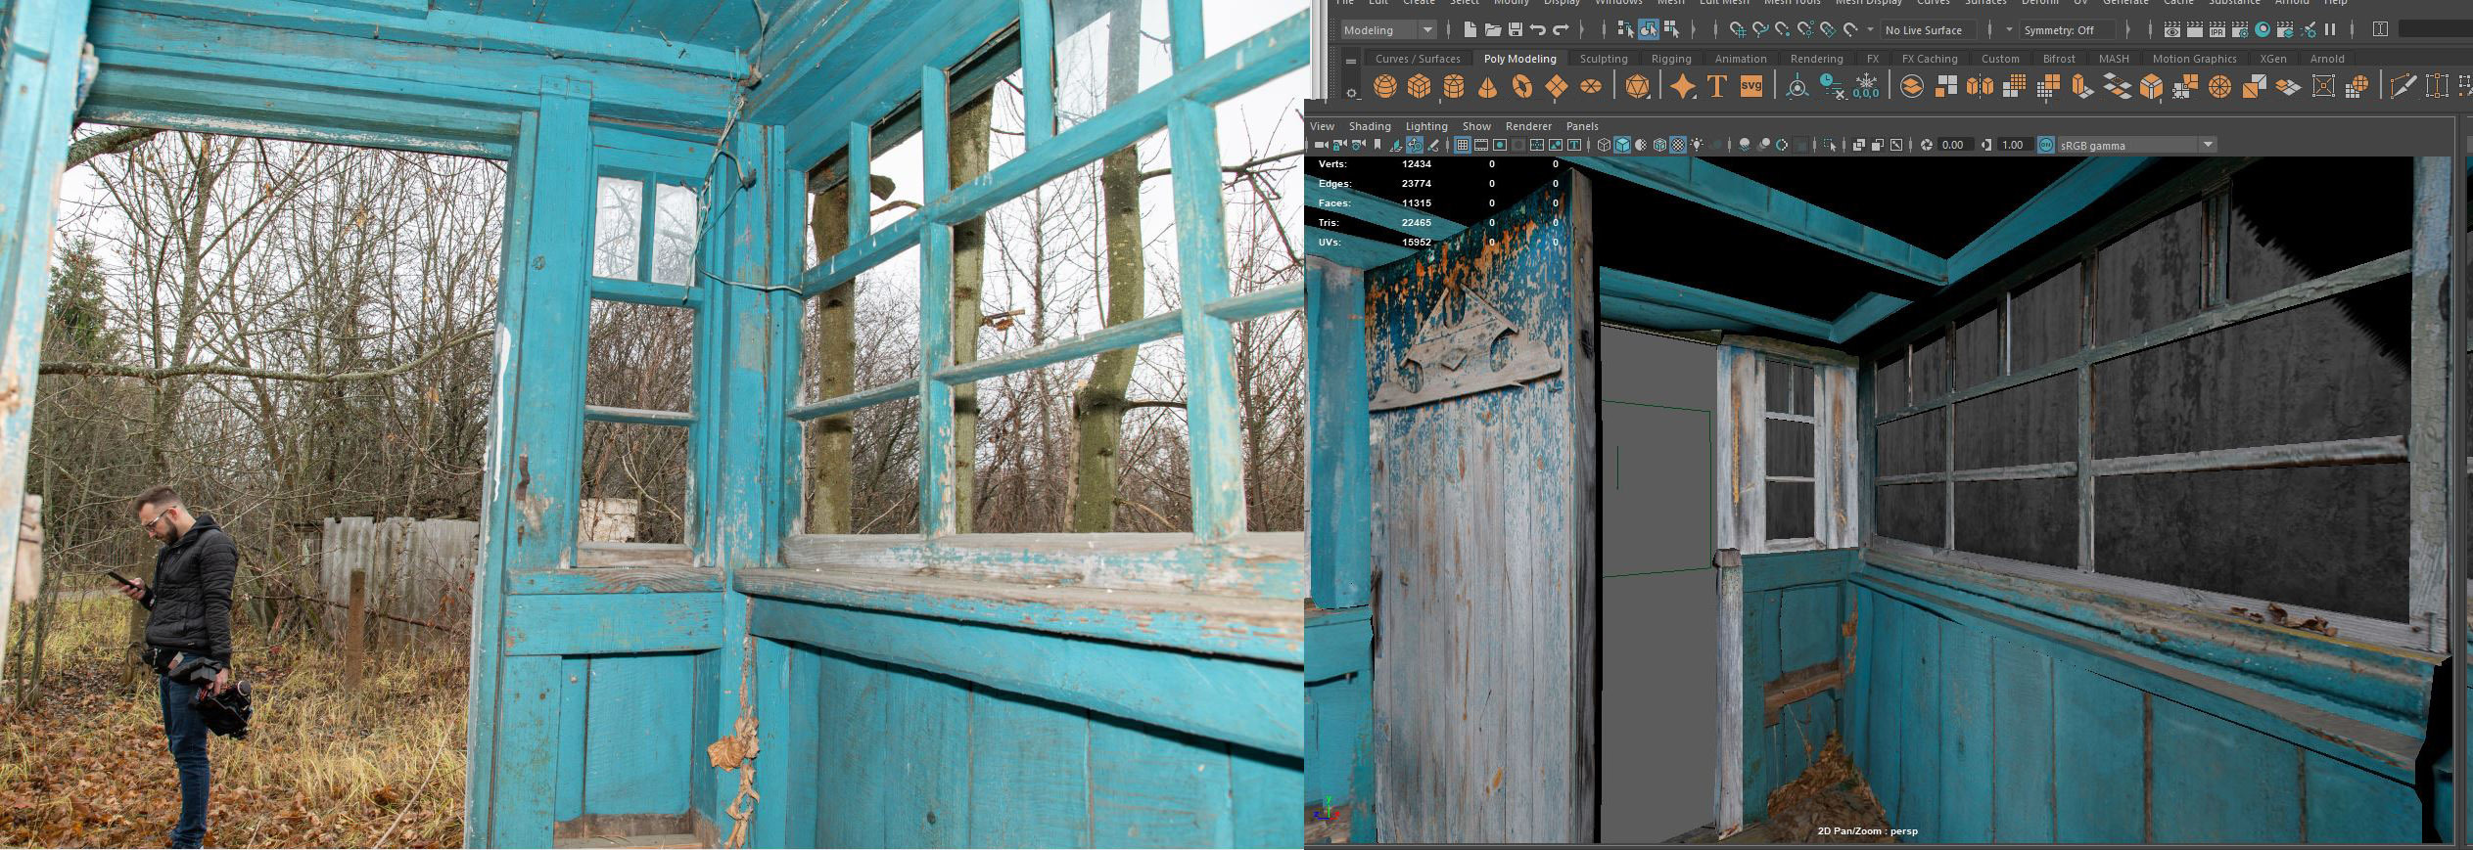2473x850 pixels.
Task: Click the Open Scene folder icon
Action: pyautogui.click(x=1493, y=29)
